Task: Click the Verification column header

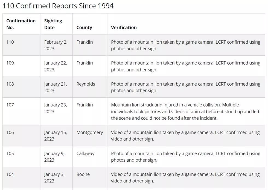Action: (x=186, y=24)
